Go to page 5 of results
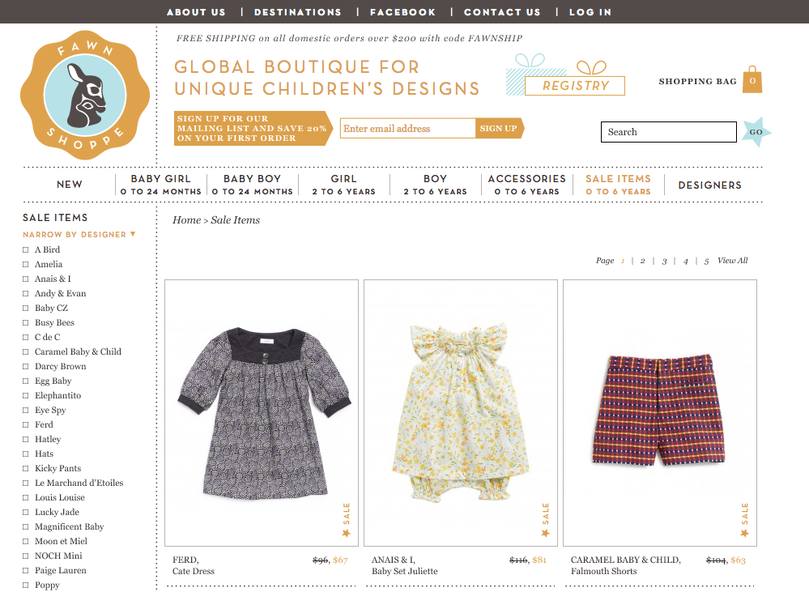The image size is (809, 592). (x=706, y=261)
